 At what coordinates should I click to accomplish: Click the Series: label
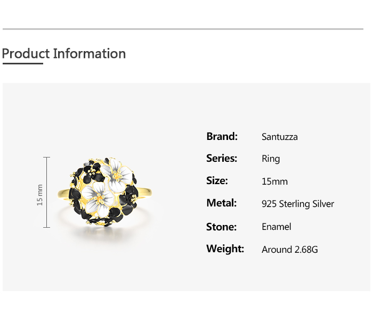[222, 158]
